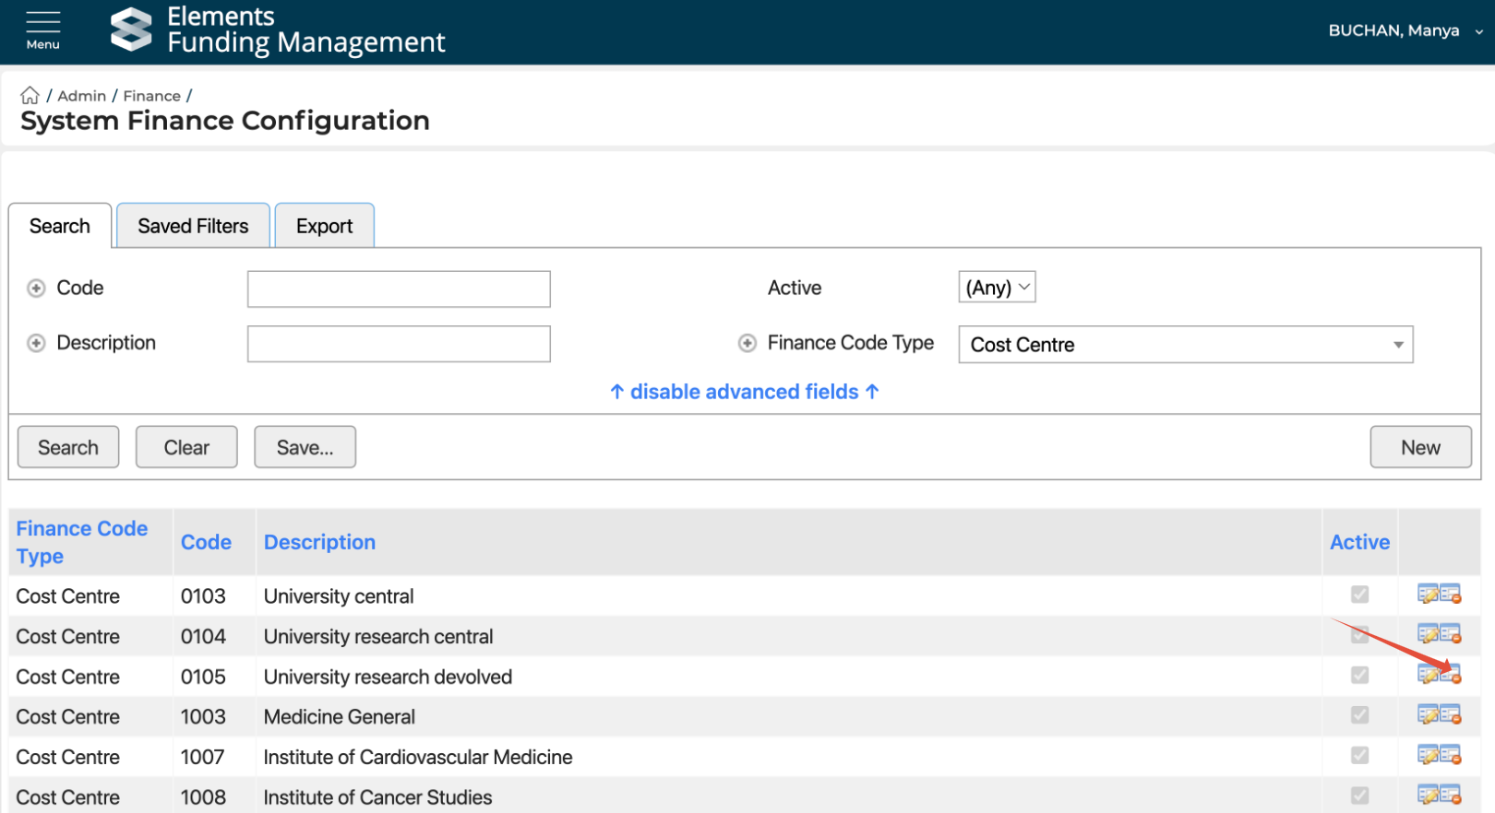Delete the University research devolved row (0105)
The width and height of the screenshot is (1495, 813).
pyautogui.click(x=1451, y=675)
